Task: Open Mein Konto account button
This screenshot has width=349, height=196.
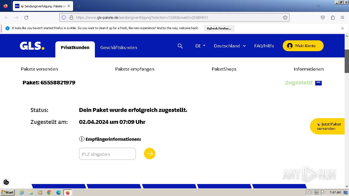Action: (x=303, y=46)
